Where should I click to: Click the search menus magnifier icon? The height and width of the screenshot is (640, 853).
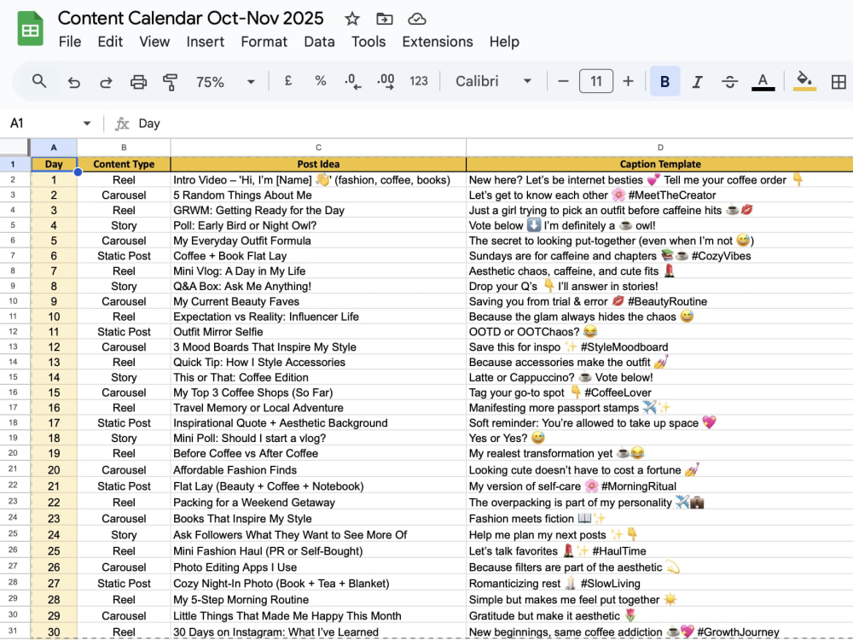pyautogui.click(x=39, y=82)
